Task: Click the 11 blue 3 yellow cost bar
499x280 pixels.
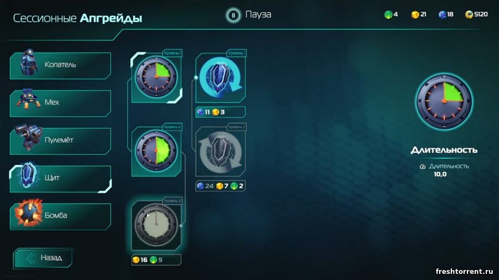Action: click(220, 112)
